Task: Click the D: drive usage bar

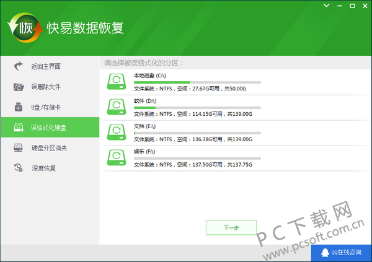Action: click(x=197, y=107)
